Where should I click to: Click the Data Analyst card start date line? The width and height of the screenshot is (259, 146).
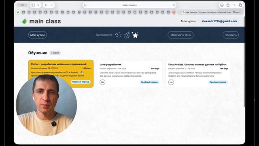click(x=182, y=69)
